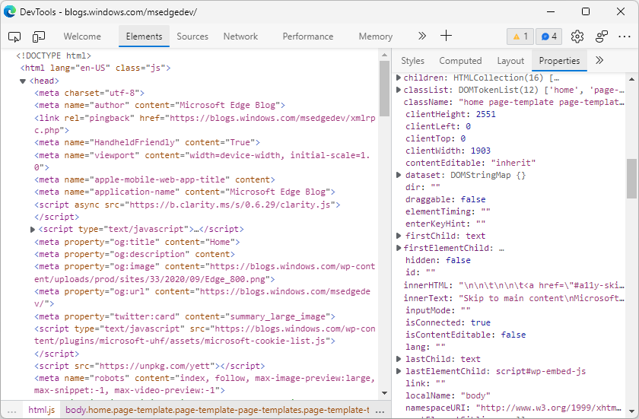Open the issues counter showing 4
Screen dimensions: 639x419
point(549,37)
